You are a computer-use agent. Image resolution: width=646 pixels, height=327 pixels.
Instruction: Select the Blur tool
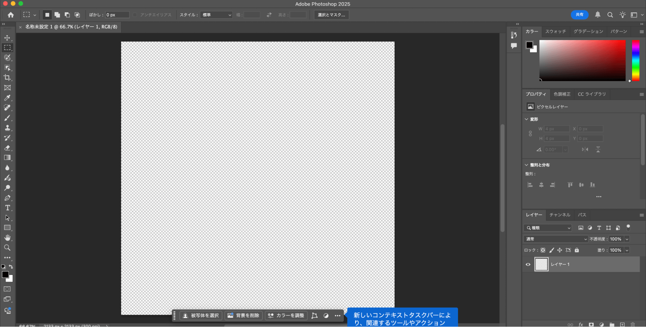[7, 168]
